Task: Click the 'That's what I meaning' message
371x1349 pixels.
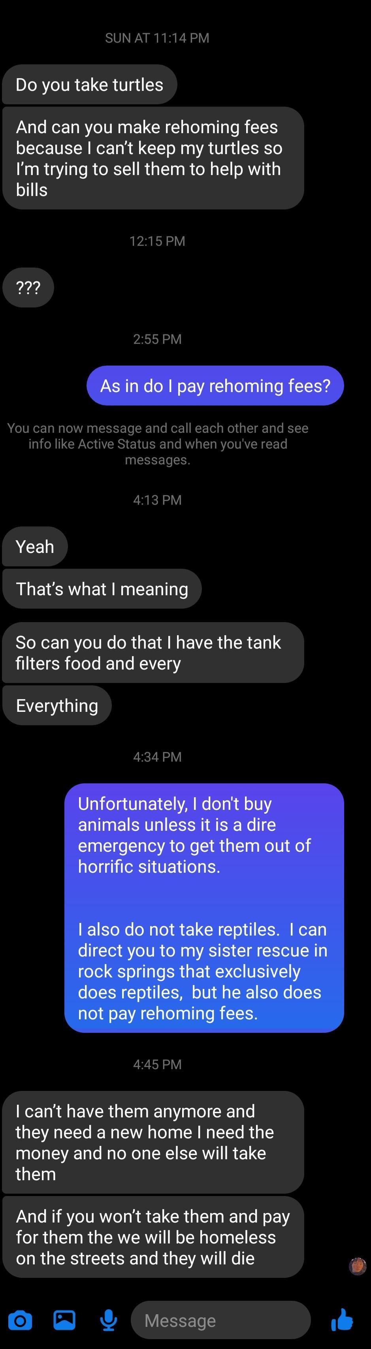Action: pos(102,589)
